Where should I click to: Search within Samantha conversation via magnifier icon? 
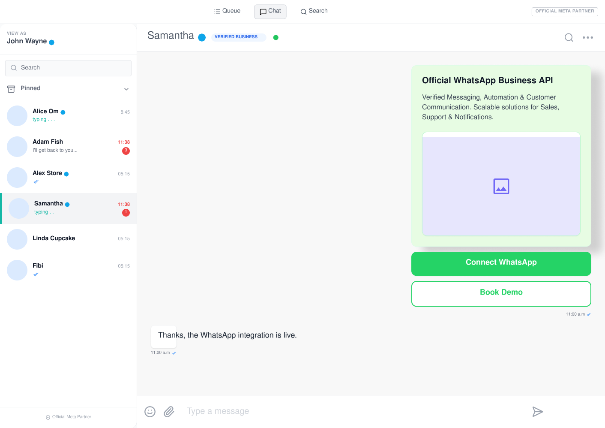(569, 38)
